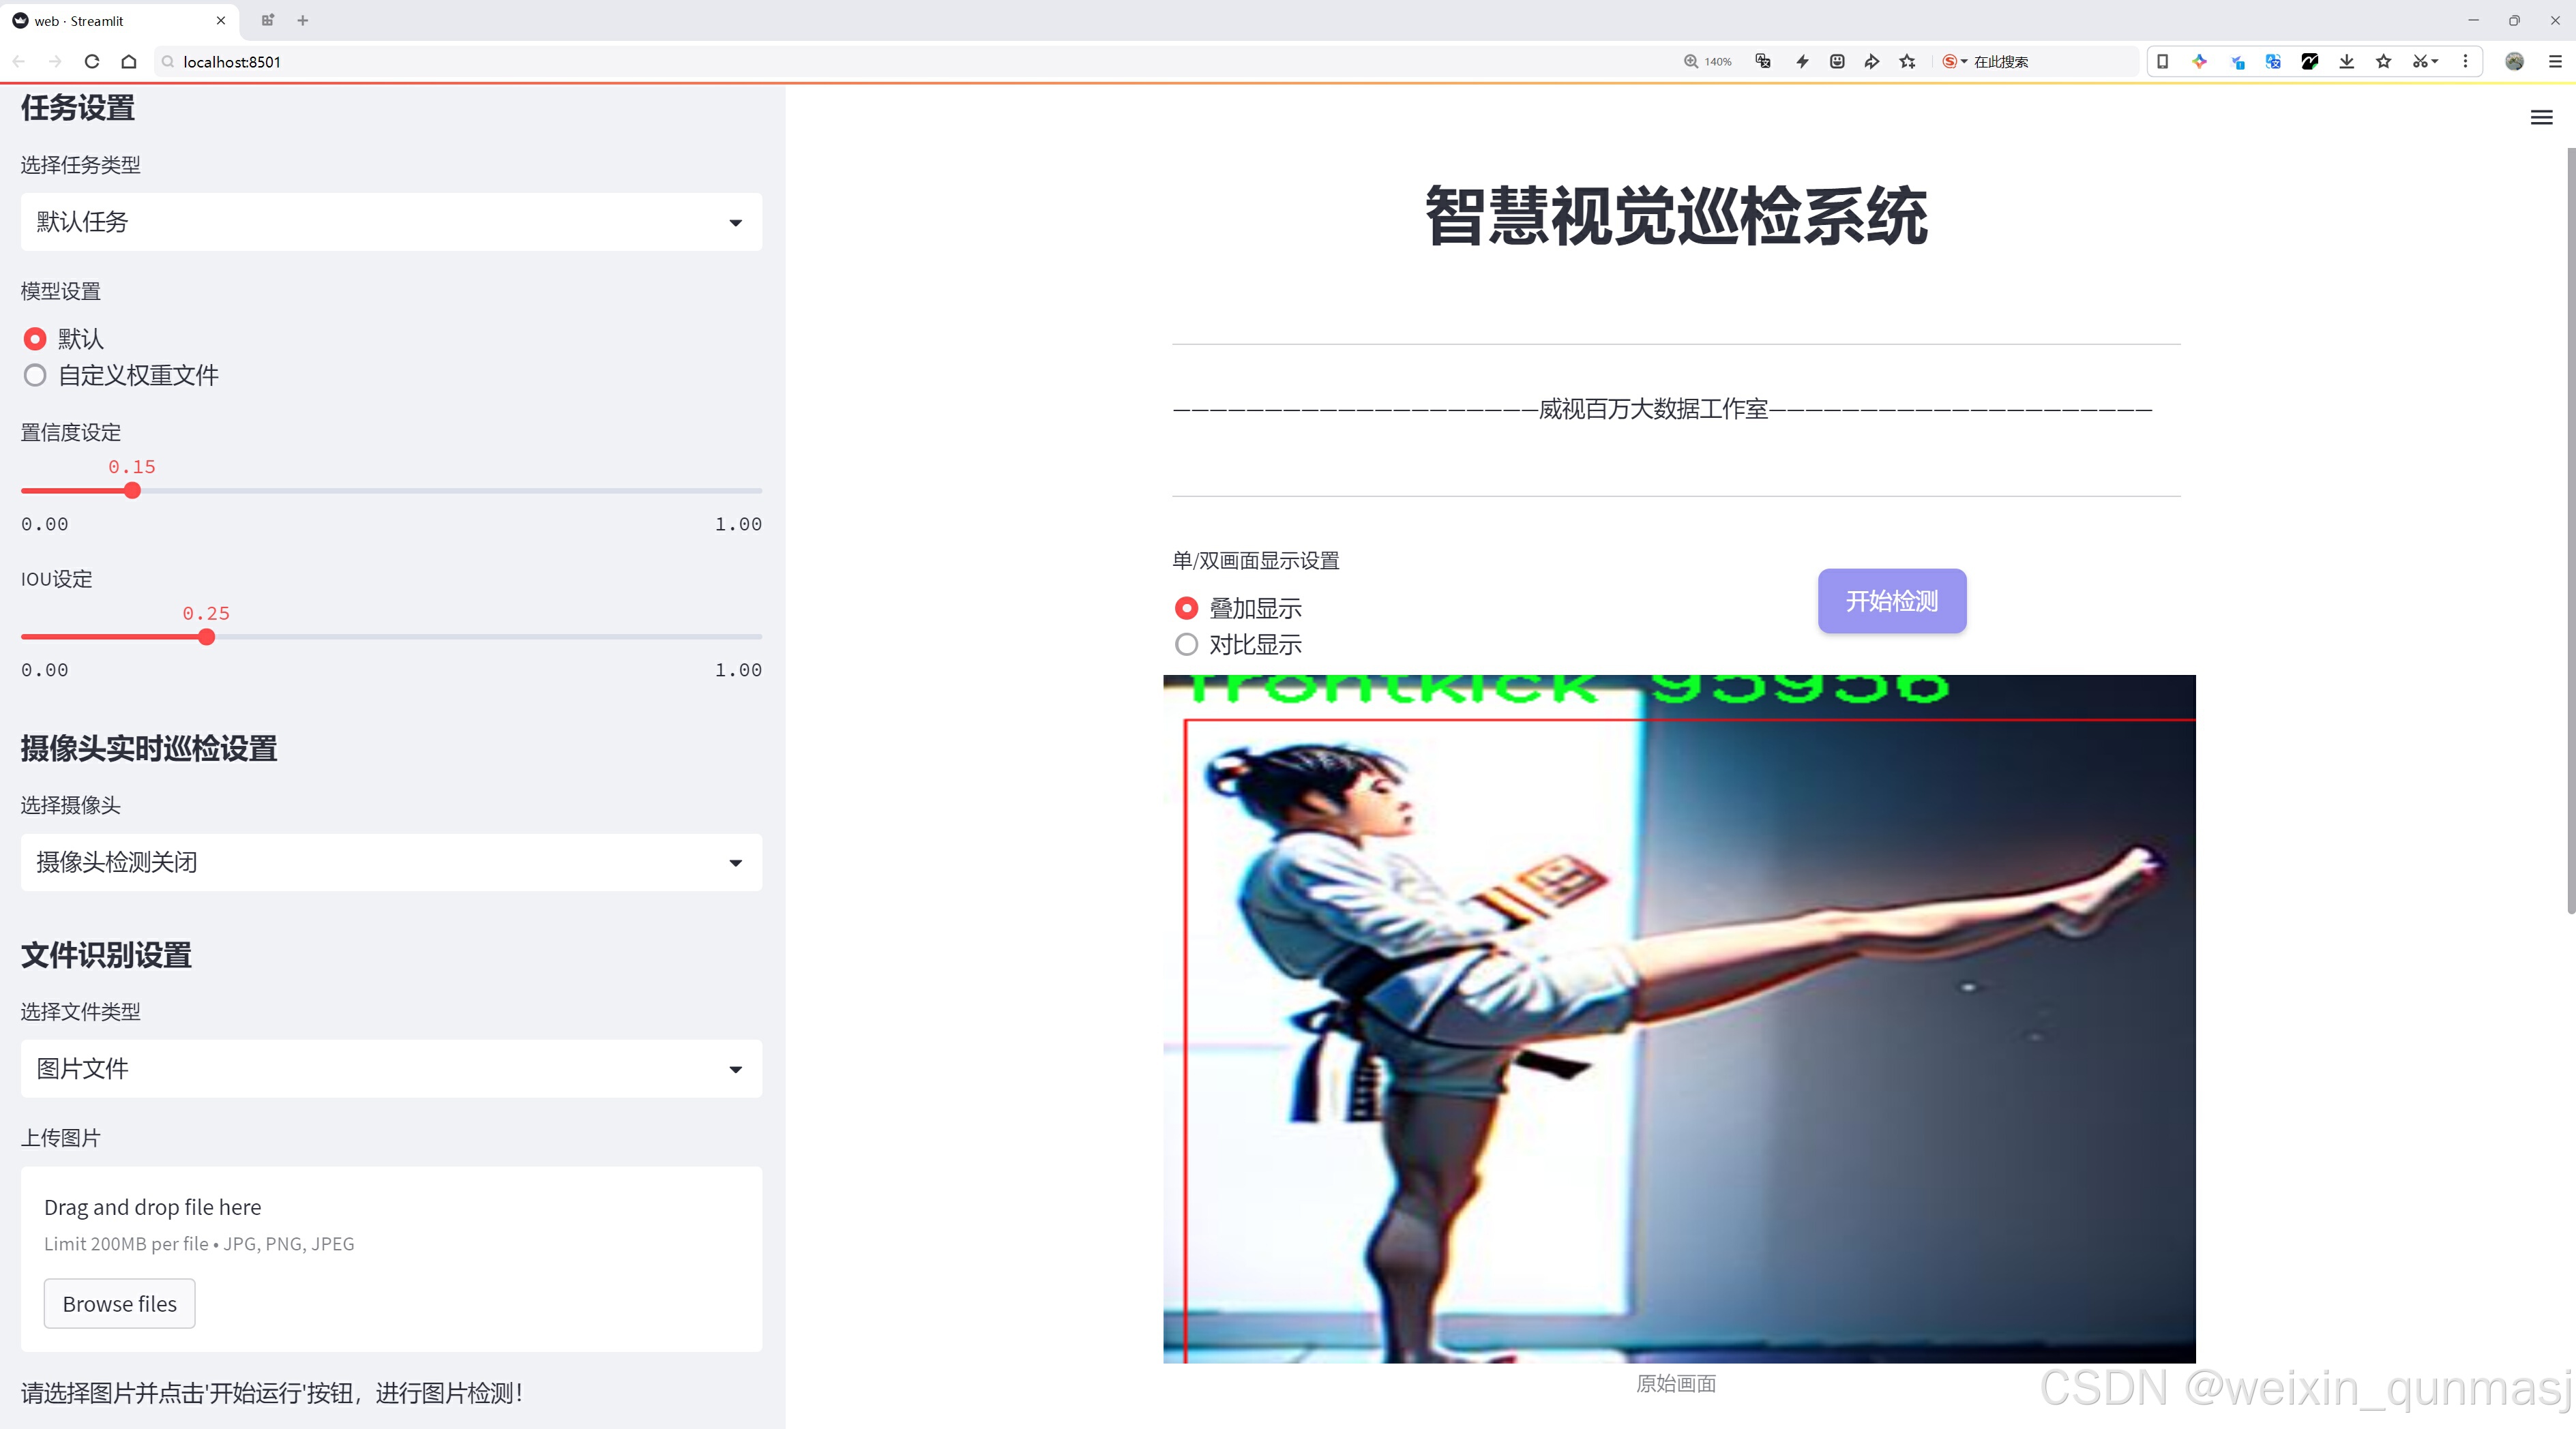Expand the 图片文件 file type dropdown

391,1068
